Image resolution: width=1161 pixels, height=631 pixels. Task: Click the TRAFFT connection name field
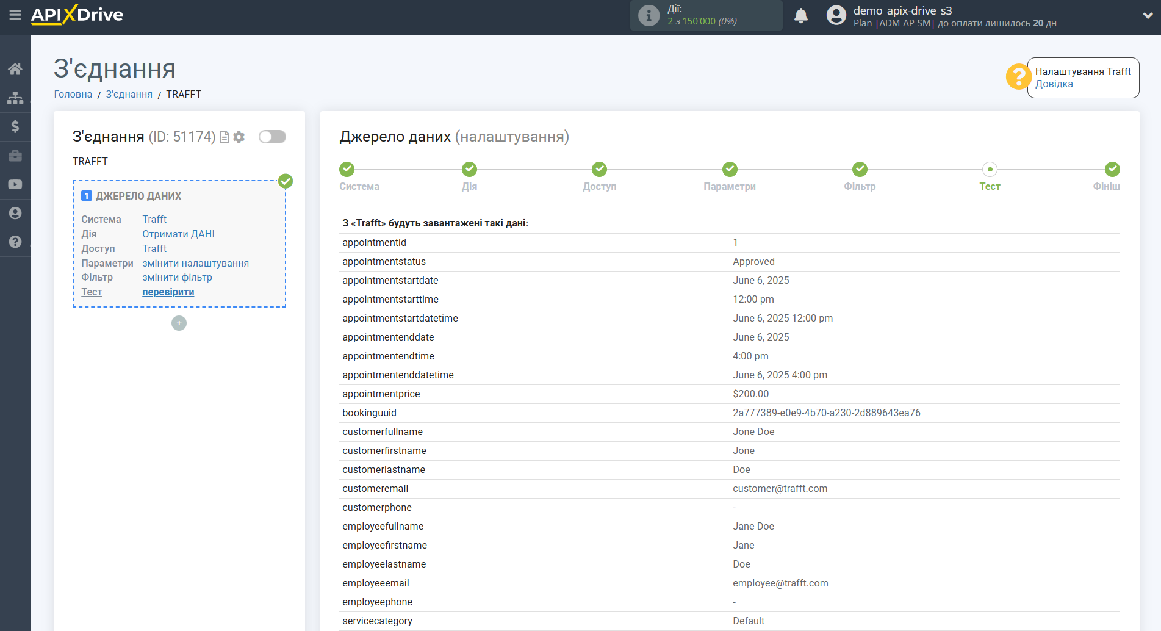179,161
